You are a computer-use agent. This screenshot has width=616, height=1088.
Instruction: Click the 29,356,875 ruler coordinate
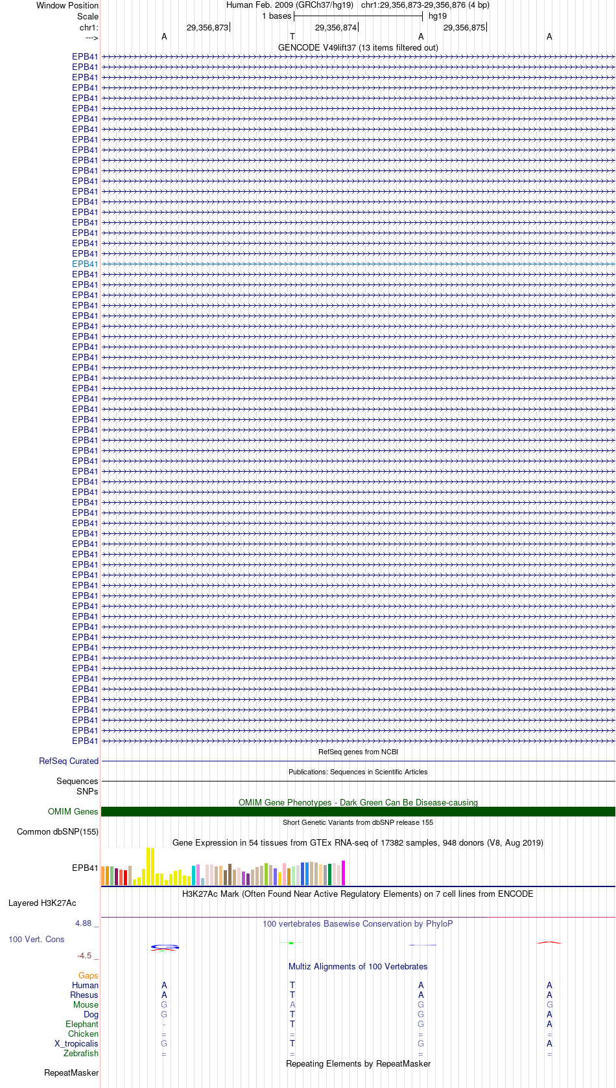coord(464,27)
